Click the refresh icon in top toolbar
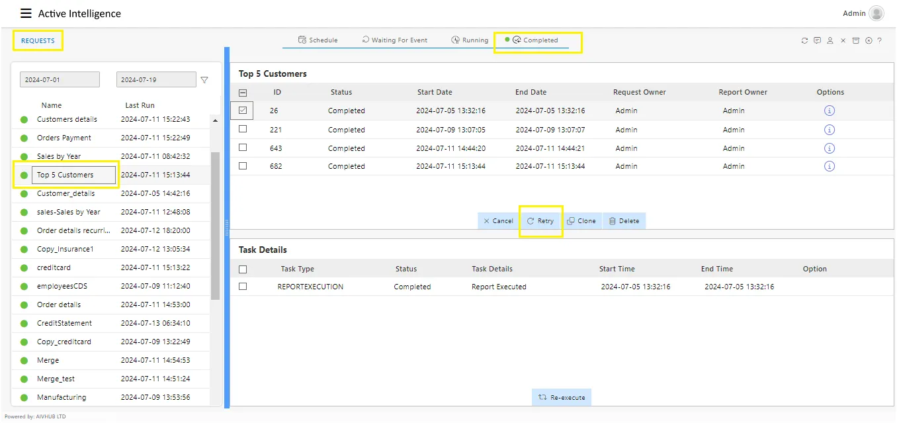This screenshot has width=897, height=423. point(804,40)
